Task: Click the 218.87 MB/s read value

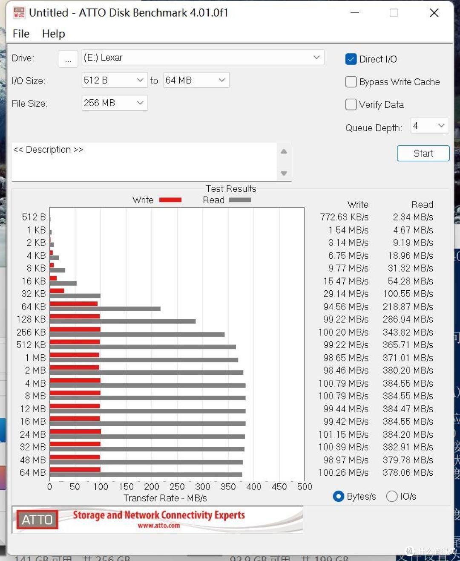Action: (408, 307)
